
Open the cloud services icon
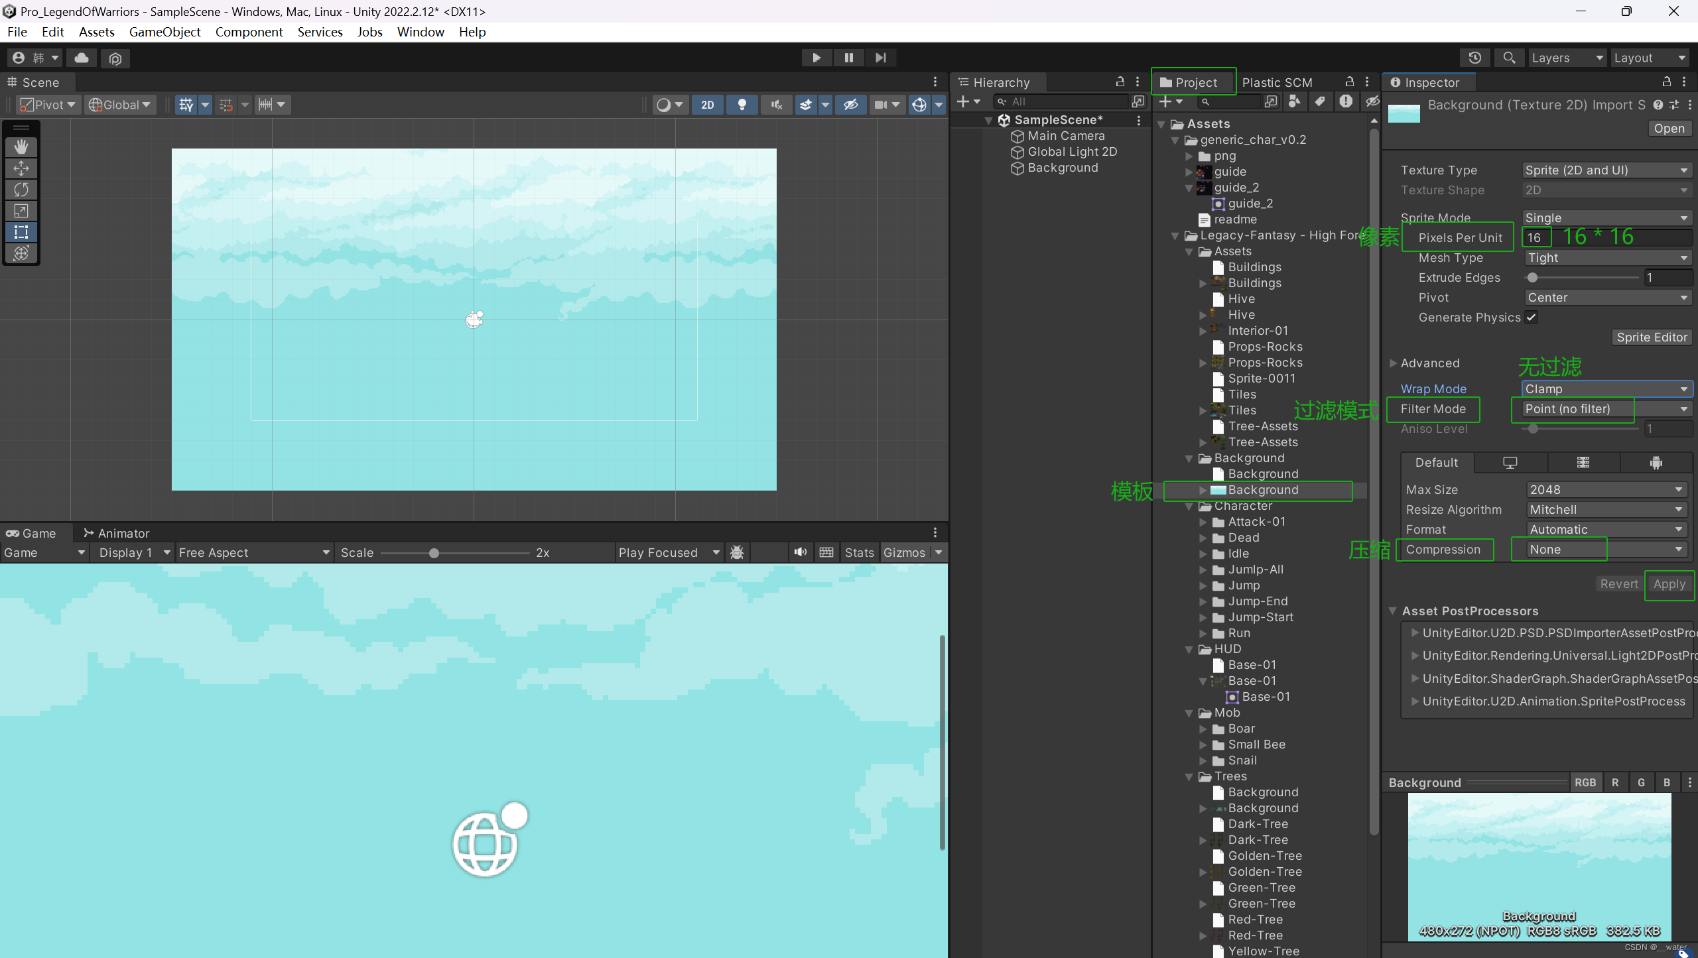click(x=82, y=58)
